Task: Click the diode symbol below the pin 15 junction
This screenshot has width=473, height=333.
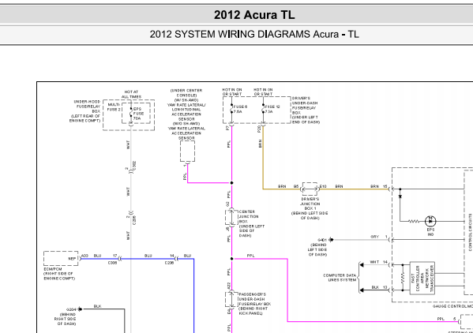Action: point(400,196)
